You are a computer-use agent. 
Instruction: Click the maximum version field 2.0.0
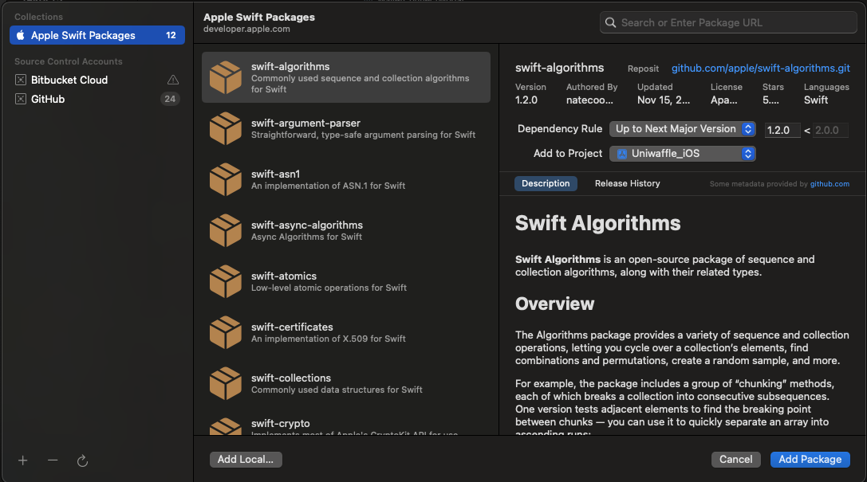coord(830,131)
